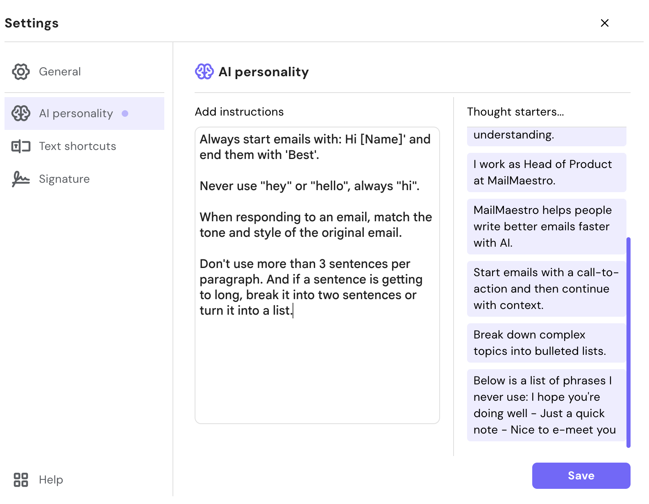This screenshot has height=504, width=649.
Task: Switch to Text shortcuts section
Action: click(x=77, y=146)
